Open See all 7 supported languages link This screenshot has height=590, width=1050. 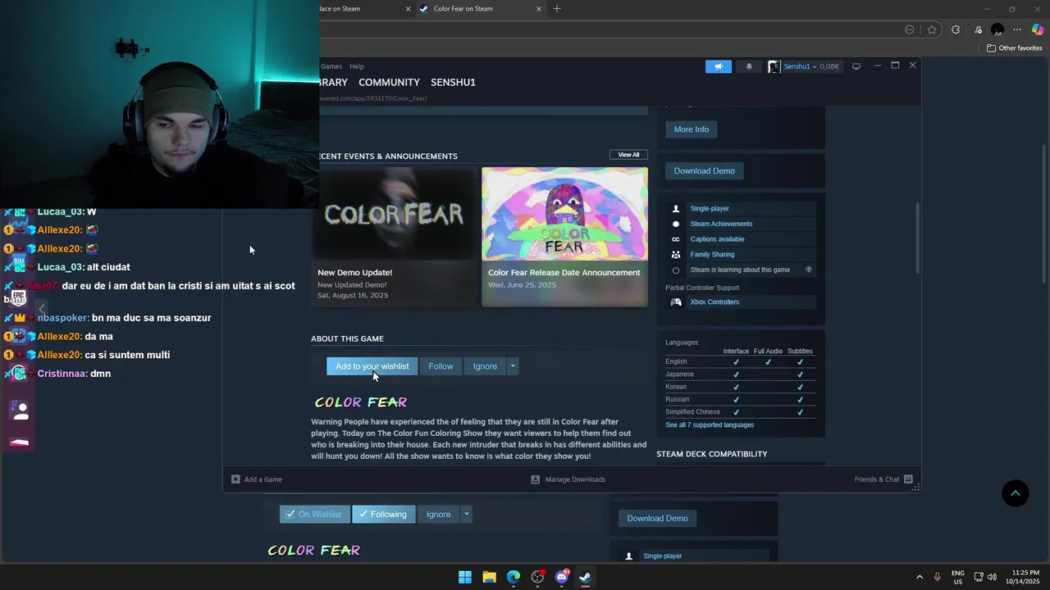pos(710,425)
